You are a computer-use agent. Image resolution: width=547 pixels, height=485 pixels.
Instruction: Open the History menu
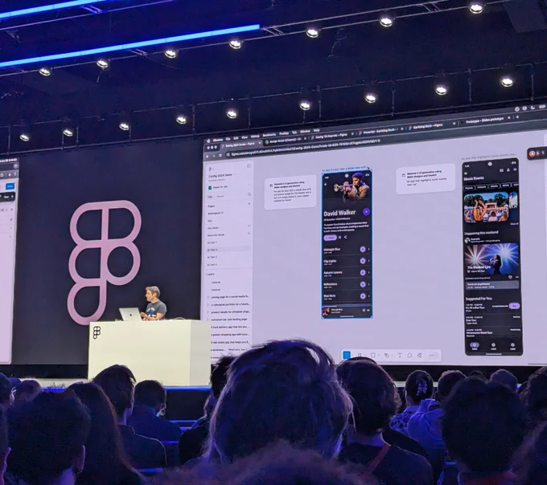tap(255, 137)
